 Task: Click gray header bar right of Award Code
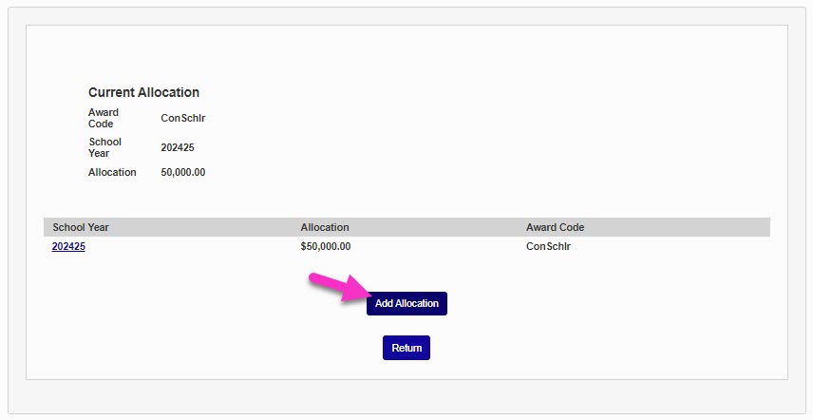pos(684,228)
